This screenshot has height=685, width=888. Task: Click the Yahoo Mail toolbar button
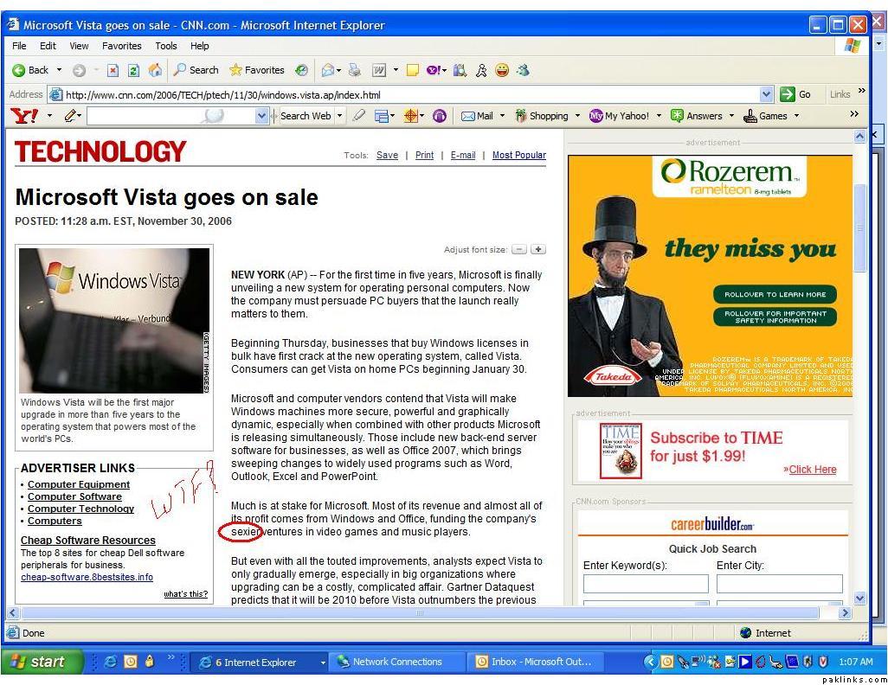477,116
